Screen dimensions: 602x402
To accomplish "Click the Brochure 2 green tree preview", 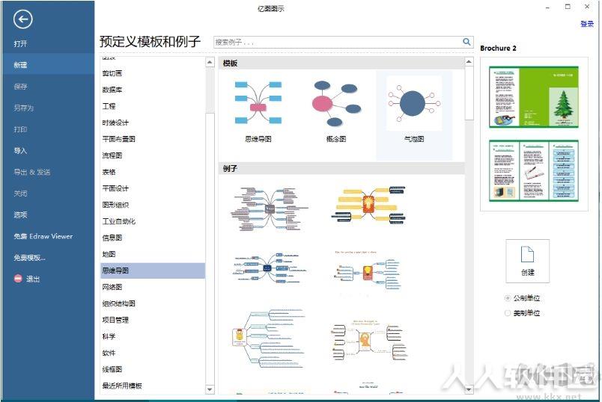I will point(534,96).
